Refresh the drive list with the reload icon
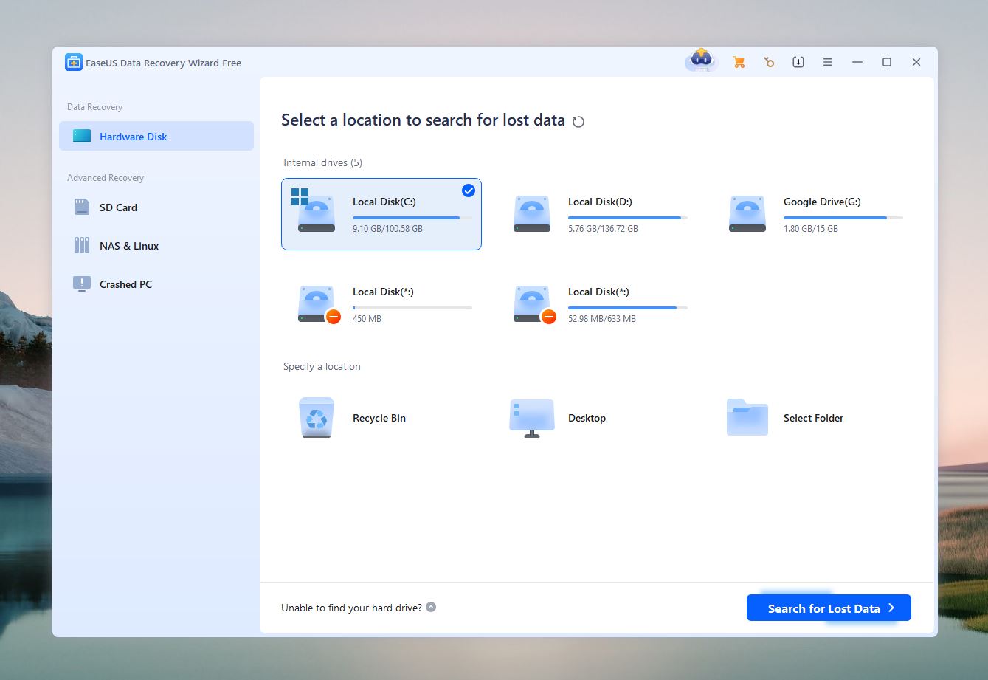The height and width of the screenshot is (680, 988). [x=578, y=122]
